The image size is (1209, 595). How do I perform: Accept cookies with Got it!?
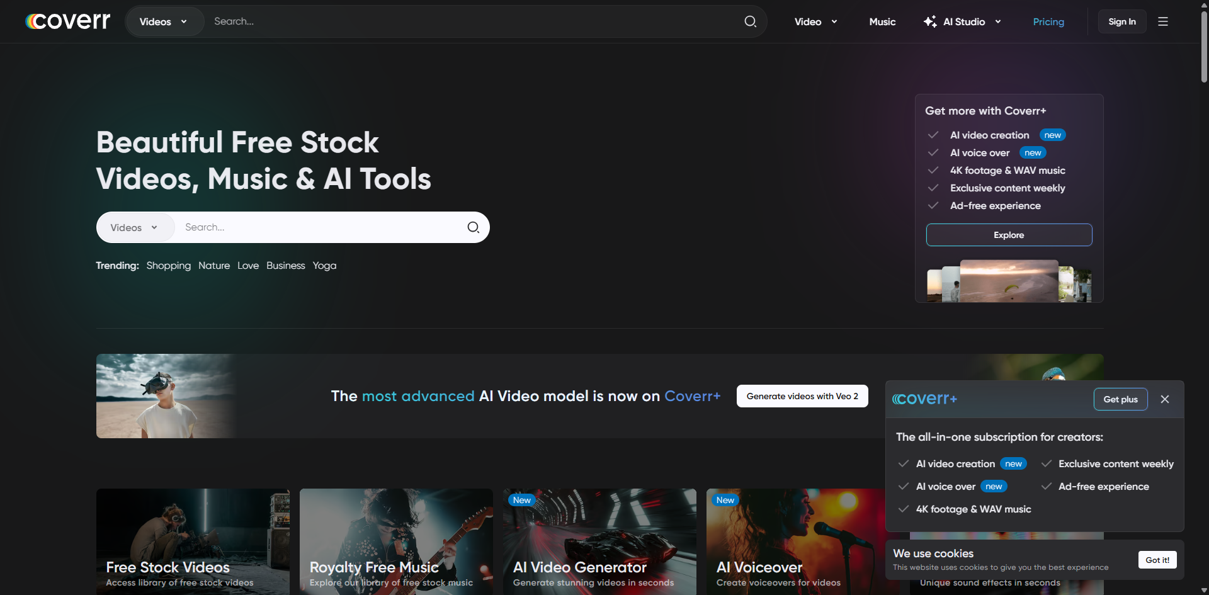pyautogui.click(x=1157, y=560)
